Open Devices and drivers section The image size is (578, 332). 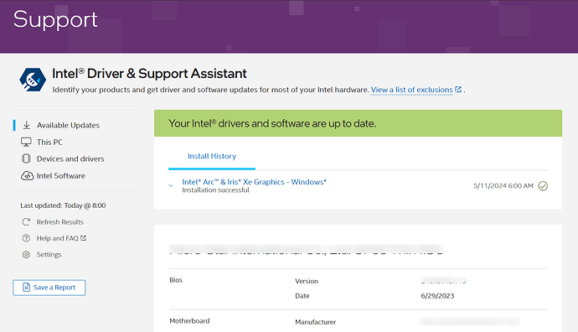coord(70,158)
